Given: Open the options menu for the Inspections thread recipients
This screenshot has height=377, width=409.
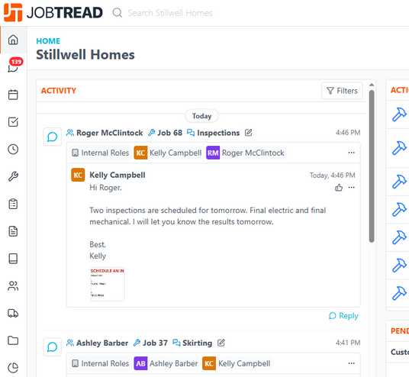Looking at the screenshot, I should (351, 153).
